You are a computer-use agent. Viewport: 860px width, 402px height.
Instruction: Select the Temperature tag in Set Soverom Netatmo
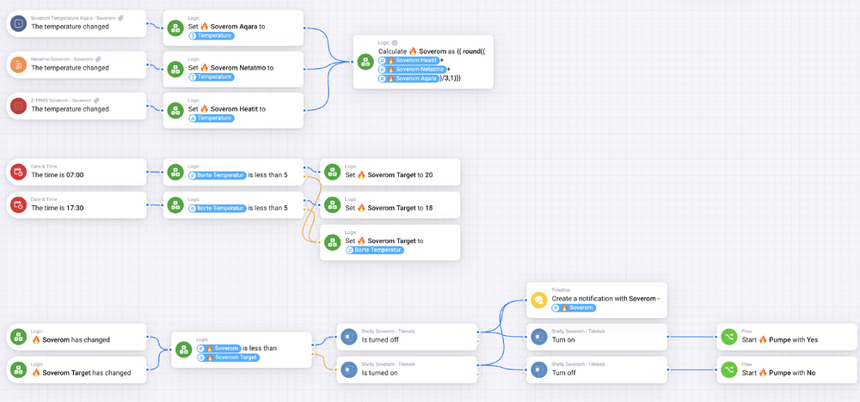pos(214,77)
